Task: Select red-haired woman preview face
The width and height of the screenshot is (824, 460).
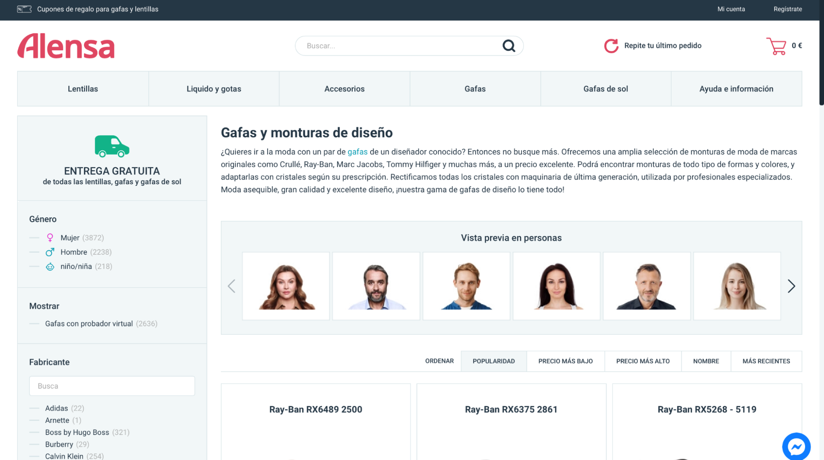Action: point(286,286)
